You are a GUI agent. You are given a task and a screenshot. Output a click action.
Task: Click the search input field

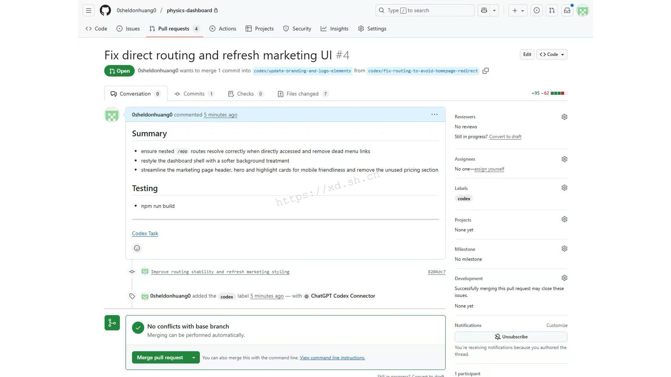(425, 10)
